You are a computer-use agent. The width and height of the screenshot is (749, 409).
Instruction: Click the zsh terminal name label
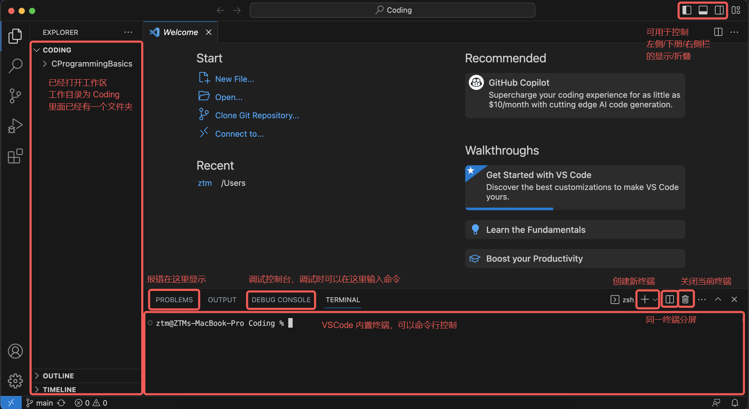(x=628, y=300)
